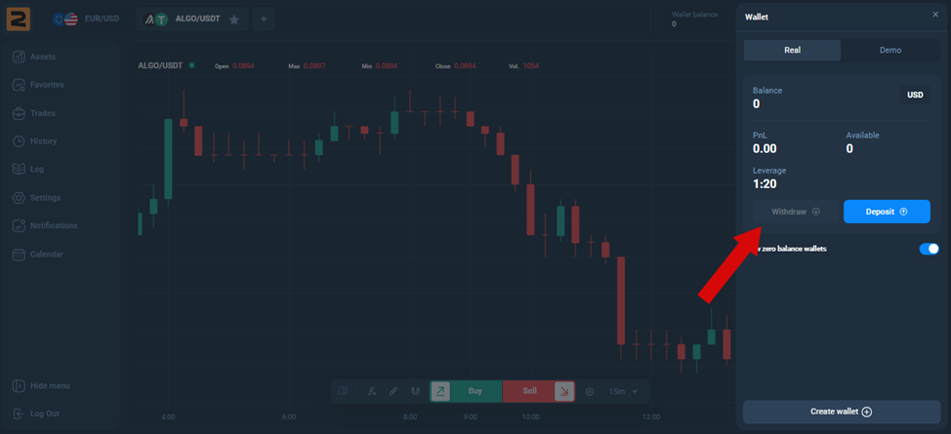Click the indicators fx icon
Viewport: 951px width, 434px height.
click(x=371, y=391)
